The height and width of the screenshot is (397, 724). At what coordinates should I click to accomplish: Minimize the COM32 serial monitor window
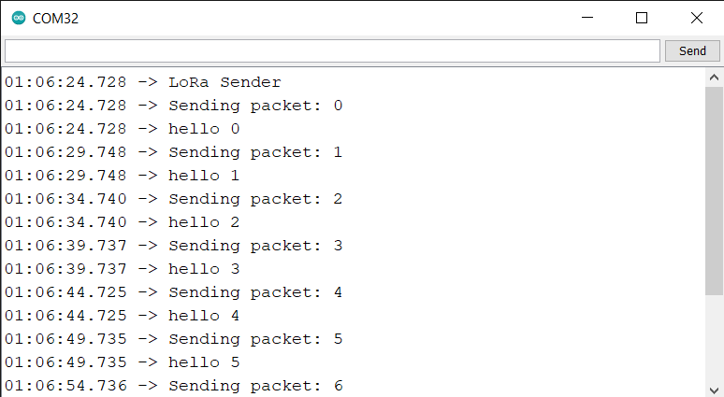[587, 18]
